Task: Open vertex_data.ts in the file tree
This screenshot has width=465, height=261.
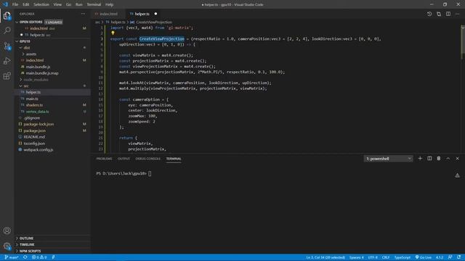Action: point(37,112)
